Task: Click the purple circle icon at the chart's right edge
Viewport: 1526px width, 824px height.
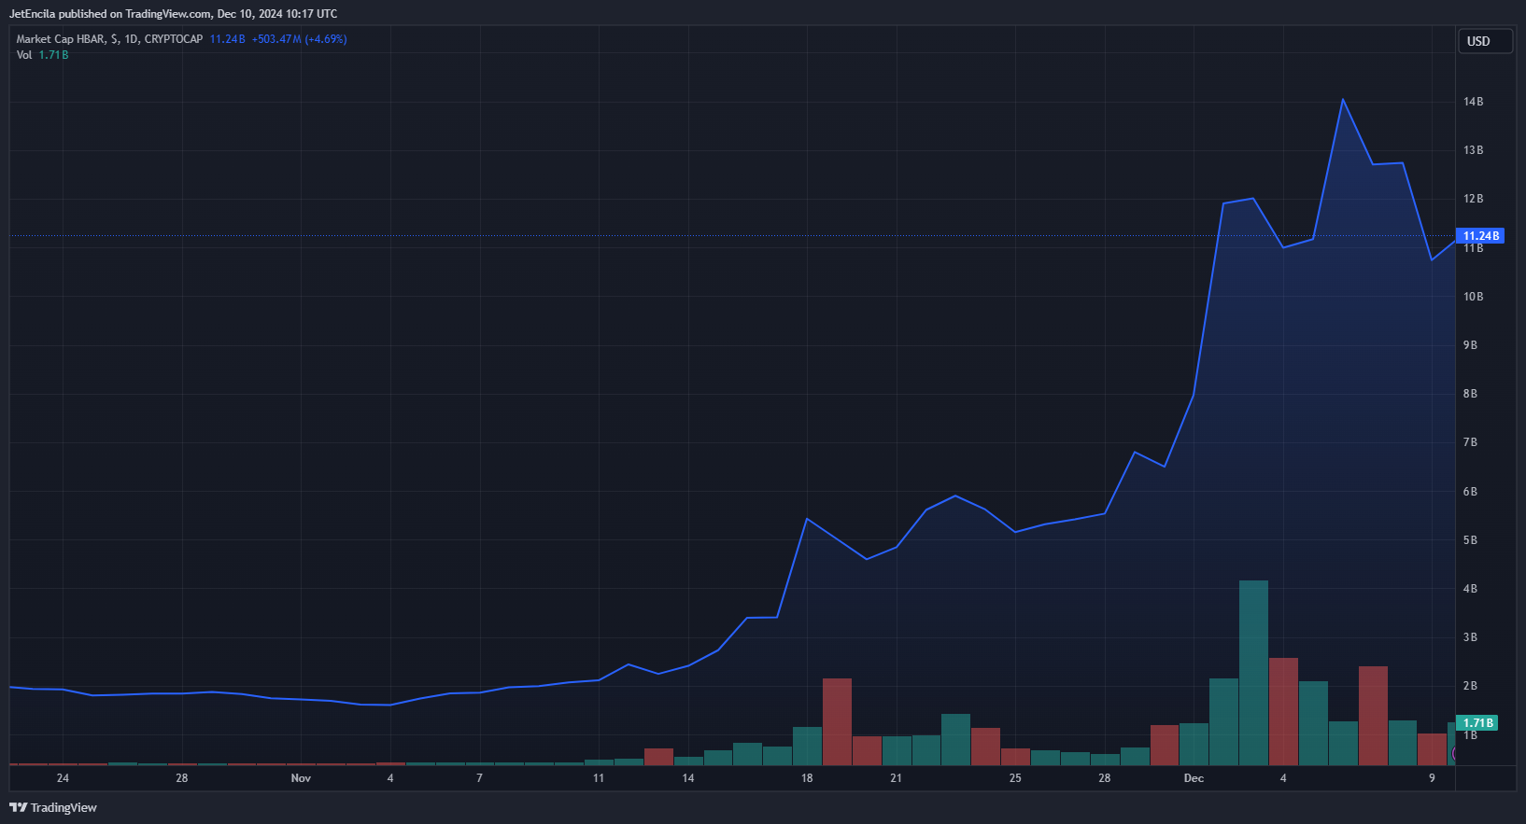Action: (1453, 753)
